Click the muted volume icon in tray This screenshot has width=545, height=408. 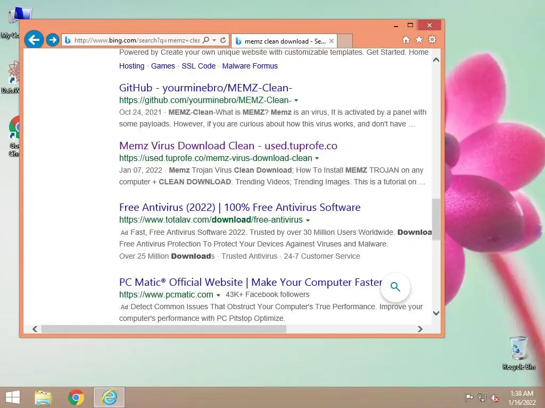pos(495,398)
